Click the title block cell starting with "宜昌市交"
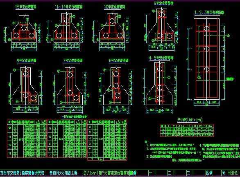The width and height of the screenshot is (240, 177). [22, 173]
